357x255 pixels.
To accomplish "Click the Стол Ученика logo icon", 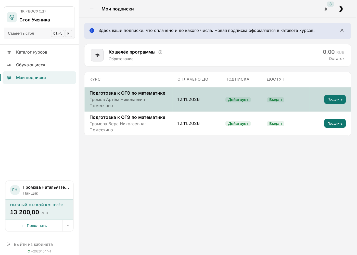I will pyautogui.click(x=12, y=17).
